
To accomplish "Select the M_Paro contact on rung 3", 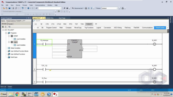I will (x=44, y=82).
